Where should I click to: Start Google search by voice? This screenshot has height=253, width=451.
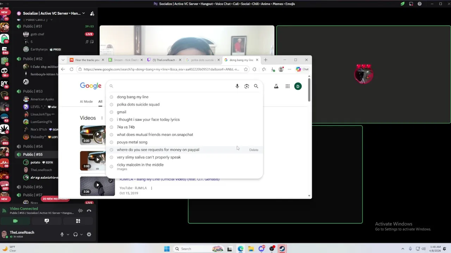237,86
